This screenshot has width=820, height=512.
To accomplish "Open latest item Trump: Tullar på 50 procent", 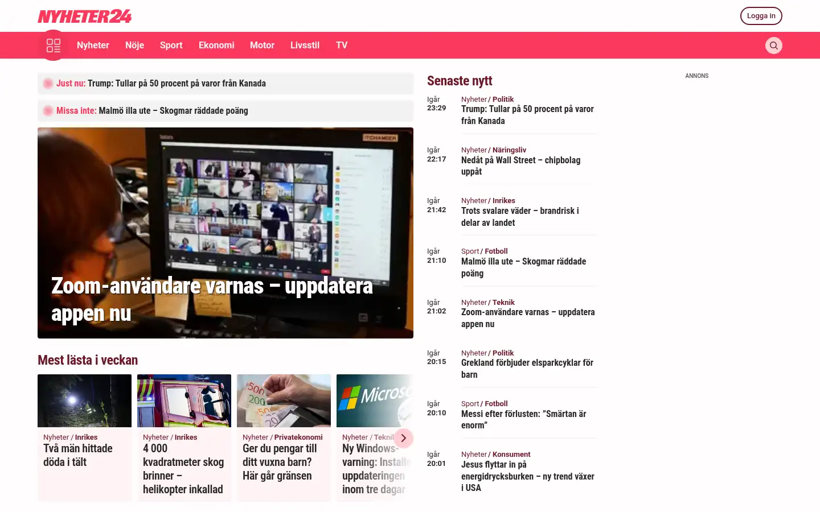I will coord(527,115).
